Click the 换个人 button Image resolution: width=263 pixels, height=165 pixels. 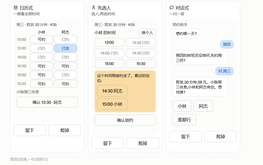[x=147, y=32]
